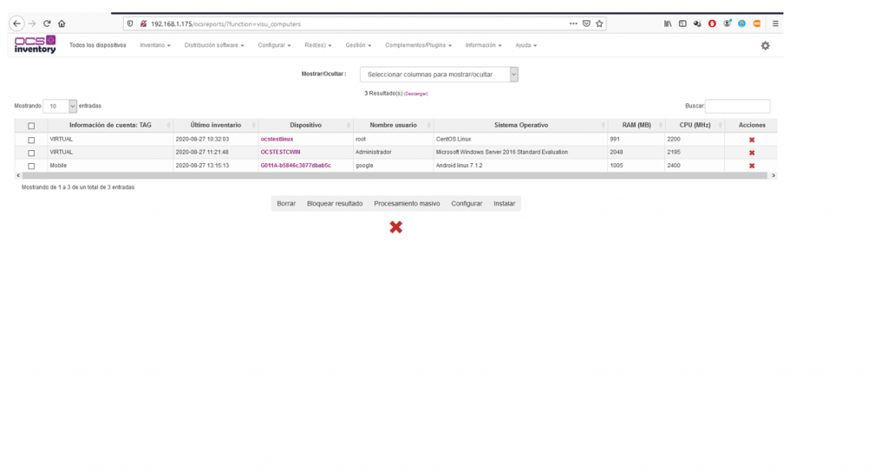Viewport: 888px width, 471px height.
Task: Click the Descargar download link
Action: coord(415,94)
